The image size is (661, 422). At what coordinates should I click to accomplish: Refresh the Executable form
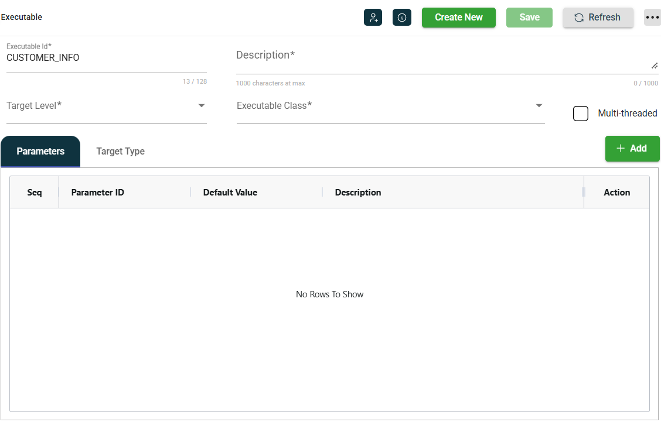point(598,18)
